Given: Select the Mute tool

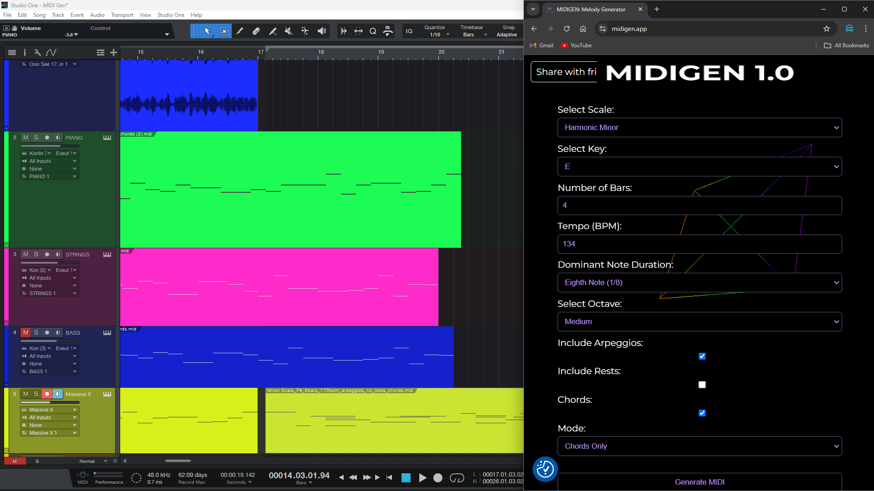Looking at the screenshot, I should click(288, 31).
